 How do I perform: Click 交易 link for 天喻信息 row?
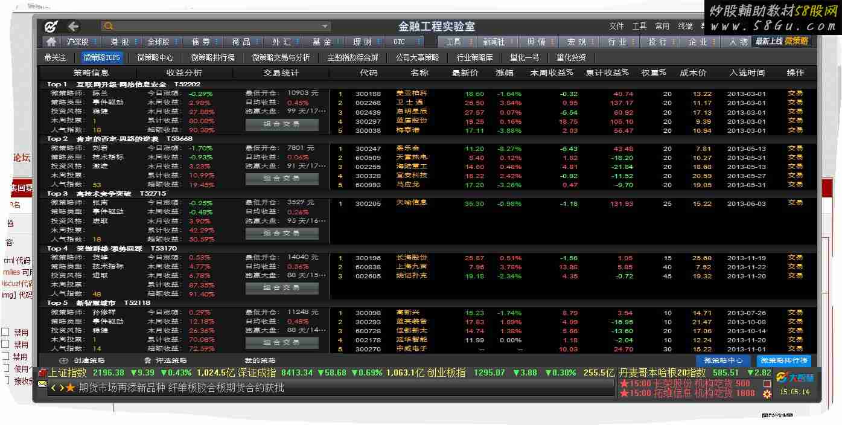tap(795, 203)
